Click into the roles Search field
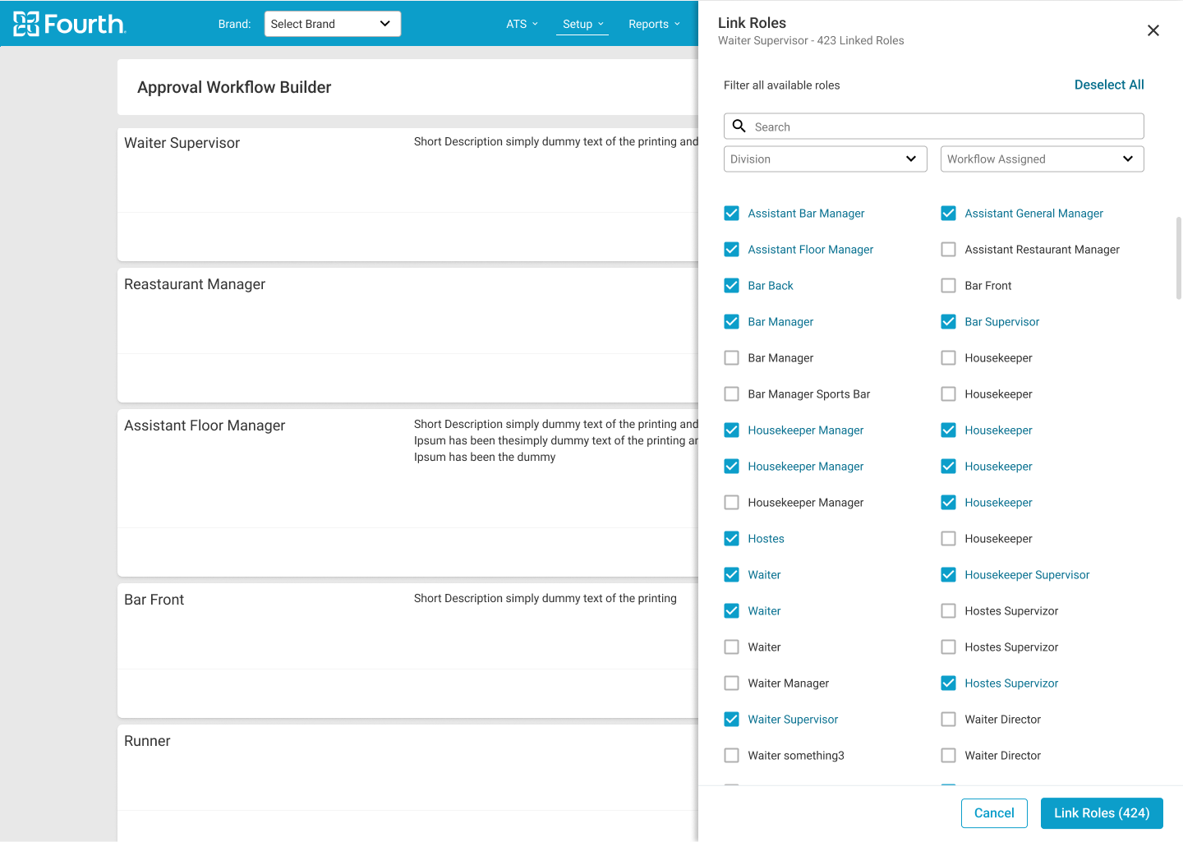1183x842 pixels. (x=945, y=127)
